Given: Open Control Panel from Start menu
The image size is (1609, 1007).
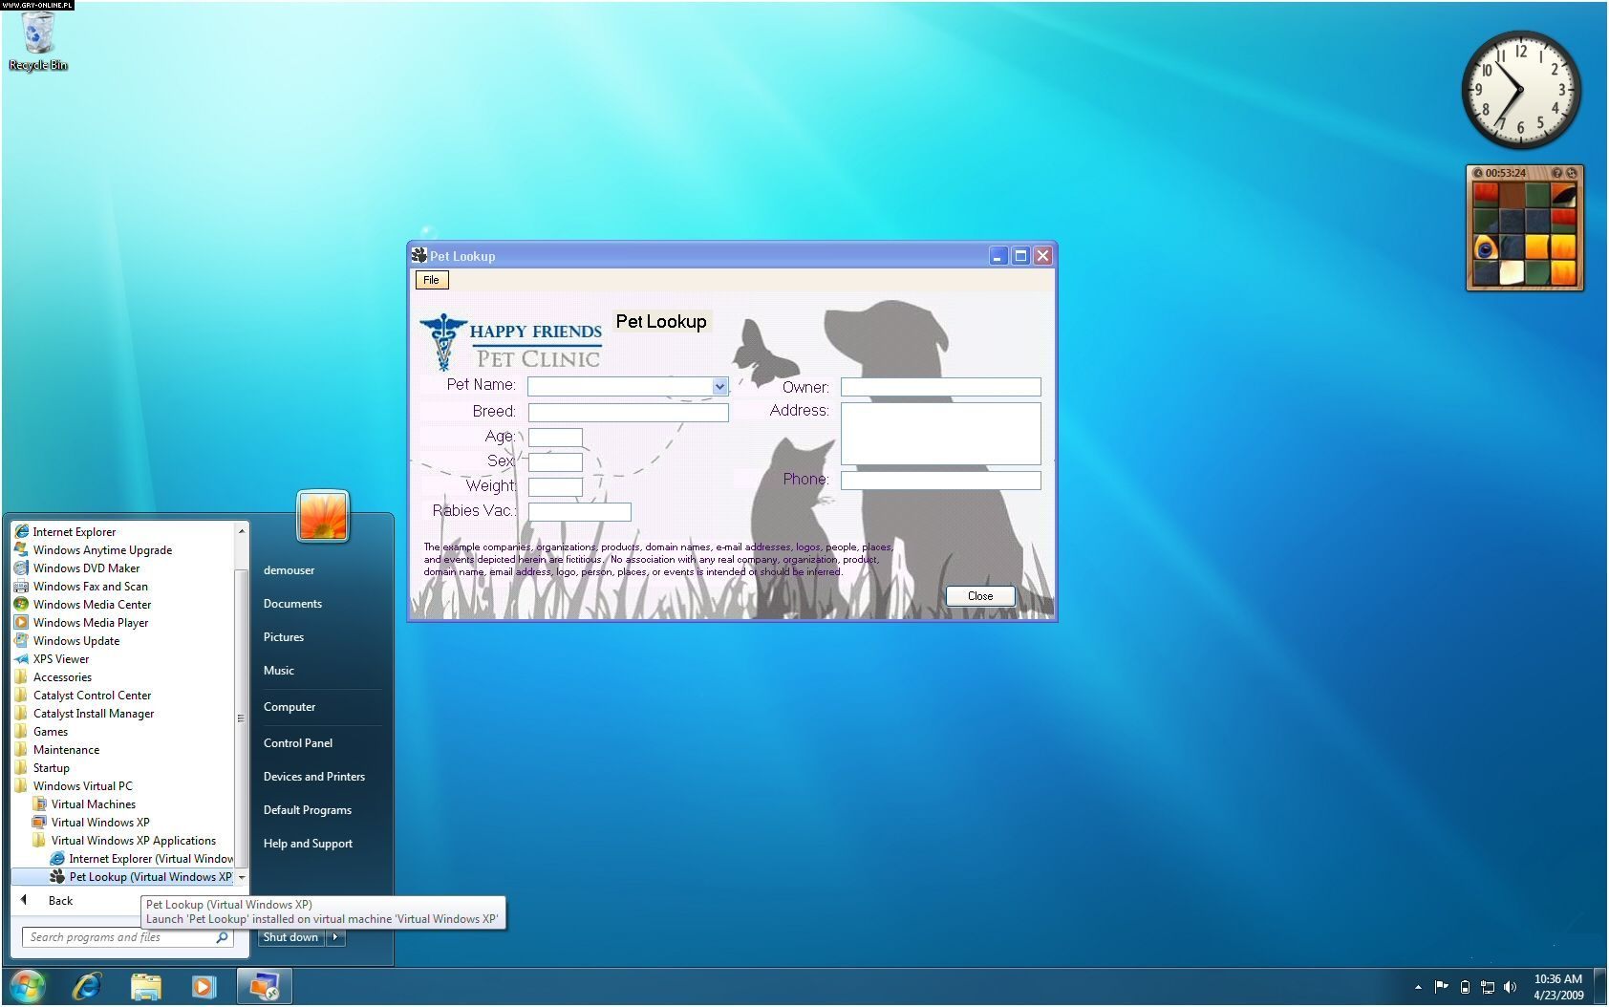Looking at the screenshot, I should tap(298, 742).
